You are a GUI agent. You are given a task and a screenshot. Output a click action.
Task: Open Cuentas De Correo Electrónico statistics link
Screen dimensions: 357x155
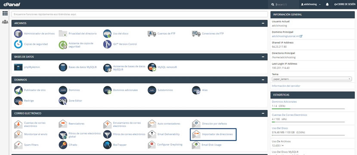click(289, 115)
